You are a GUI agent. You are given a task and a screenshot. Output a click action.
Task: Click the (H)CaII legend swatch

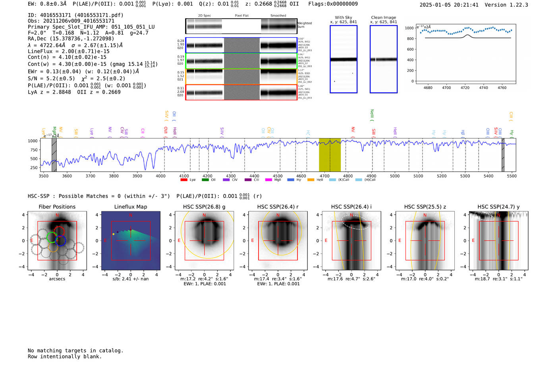click(359, 180)
